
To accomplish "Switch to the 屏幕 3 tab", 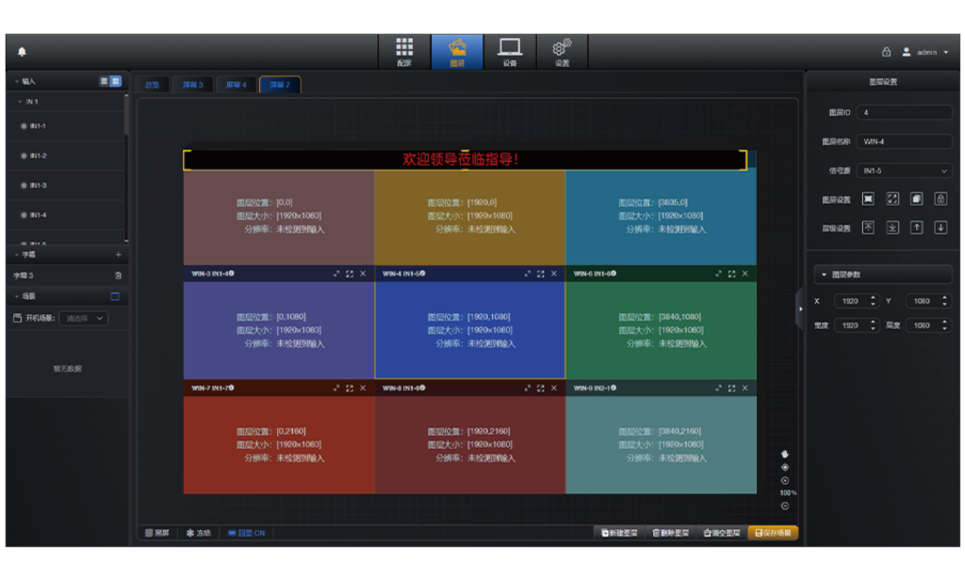I will (192, 85).
